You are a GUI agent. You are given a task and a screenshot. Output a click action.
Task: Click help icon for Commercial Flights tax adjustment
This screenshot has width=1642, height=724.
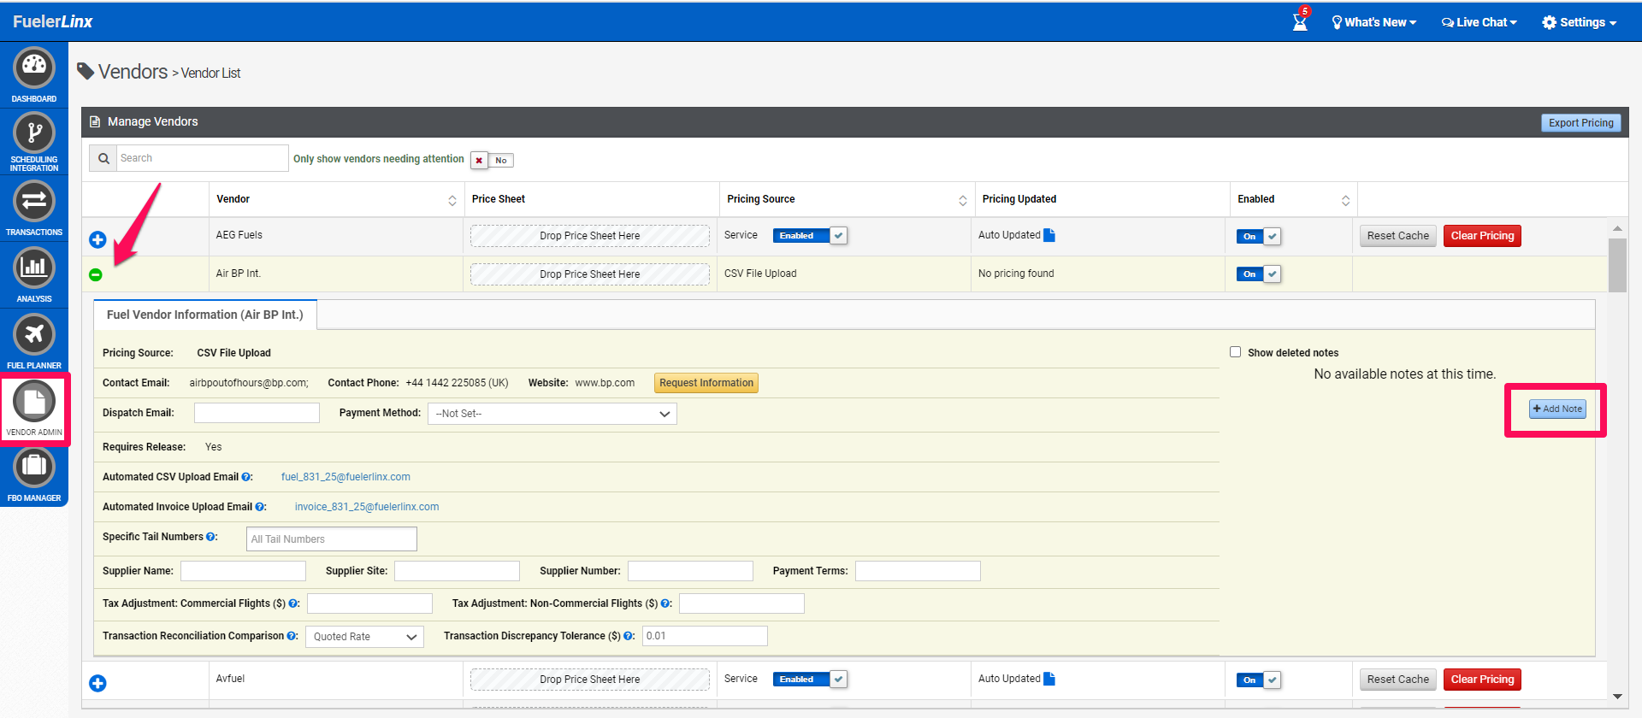click(293, 603)
